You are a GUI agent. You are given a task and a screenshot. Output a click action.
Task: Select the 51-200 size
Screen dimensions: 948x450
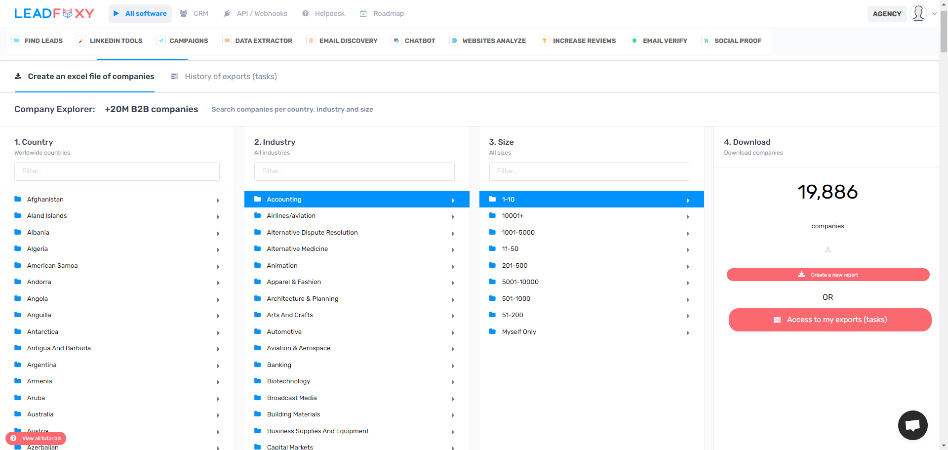[592, 315]
